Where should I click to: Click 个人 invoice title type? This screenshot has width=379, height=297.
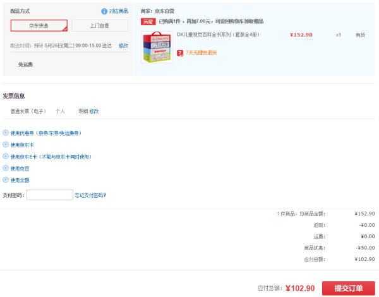[60, 111]
